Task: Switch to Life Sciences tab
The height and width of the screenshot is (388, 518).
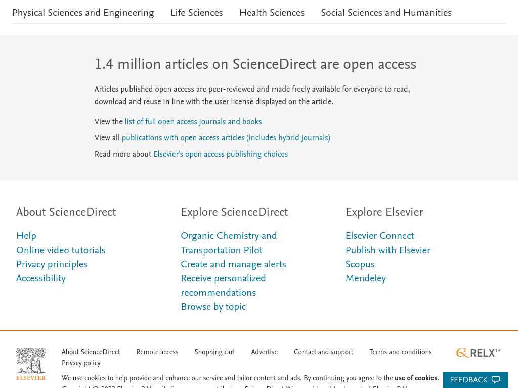Action: click(x=197, y=13)
